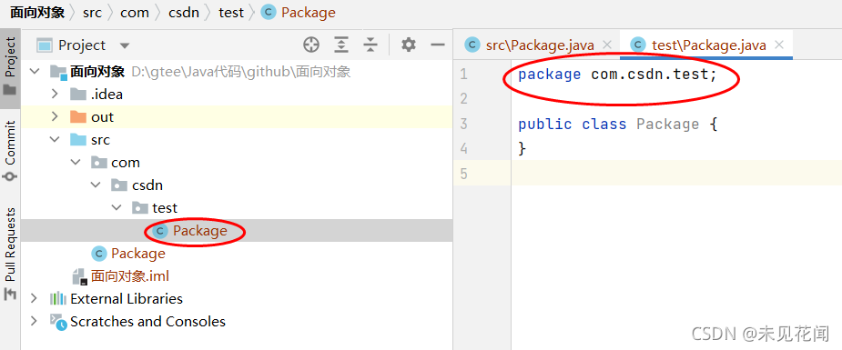Viewport: 842px width, 350px height.
Task: Select Package class directly under src
Action: coord(138,254)
